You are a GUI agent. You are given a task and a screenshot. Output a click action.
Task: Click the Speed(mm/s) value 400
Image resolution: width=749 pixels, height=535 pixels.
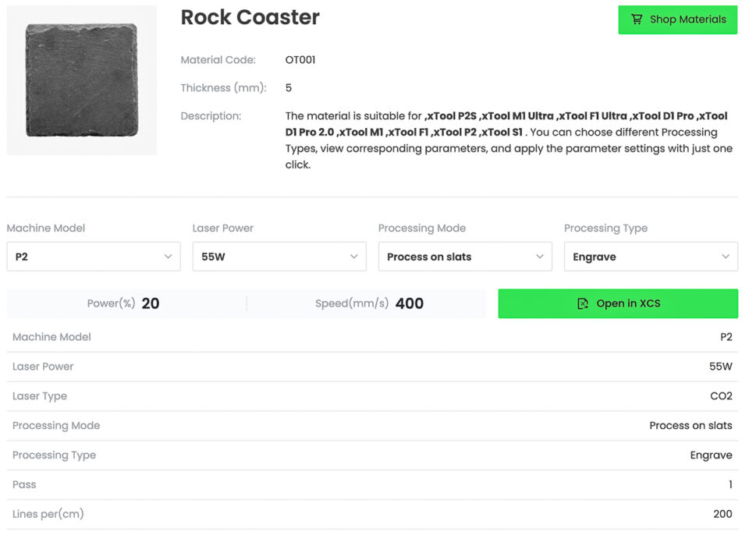409,303
